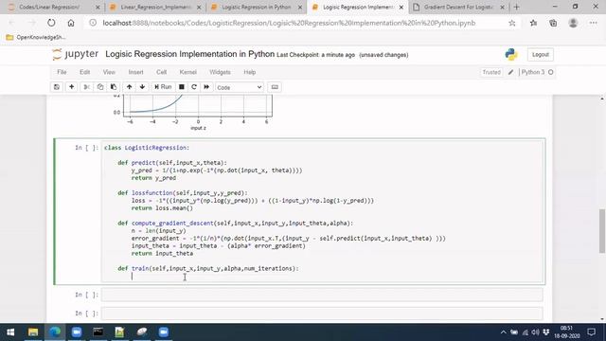Open a new browser tab
606x341 pixels.
click(x=517, y=7)
